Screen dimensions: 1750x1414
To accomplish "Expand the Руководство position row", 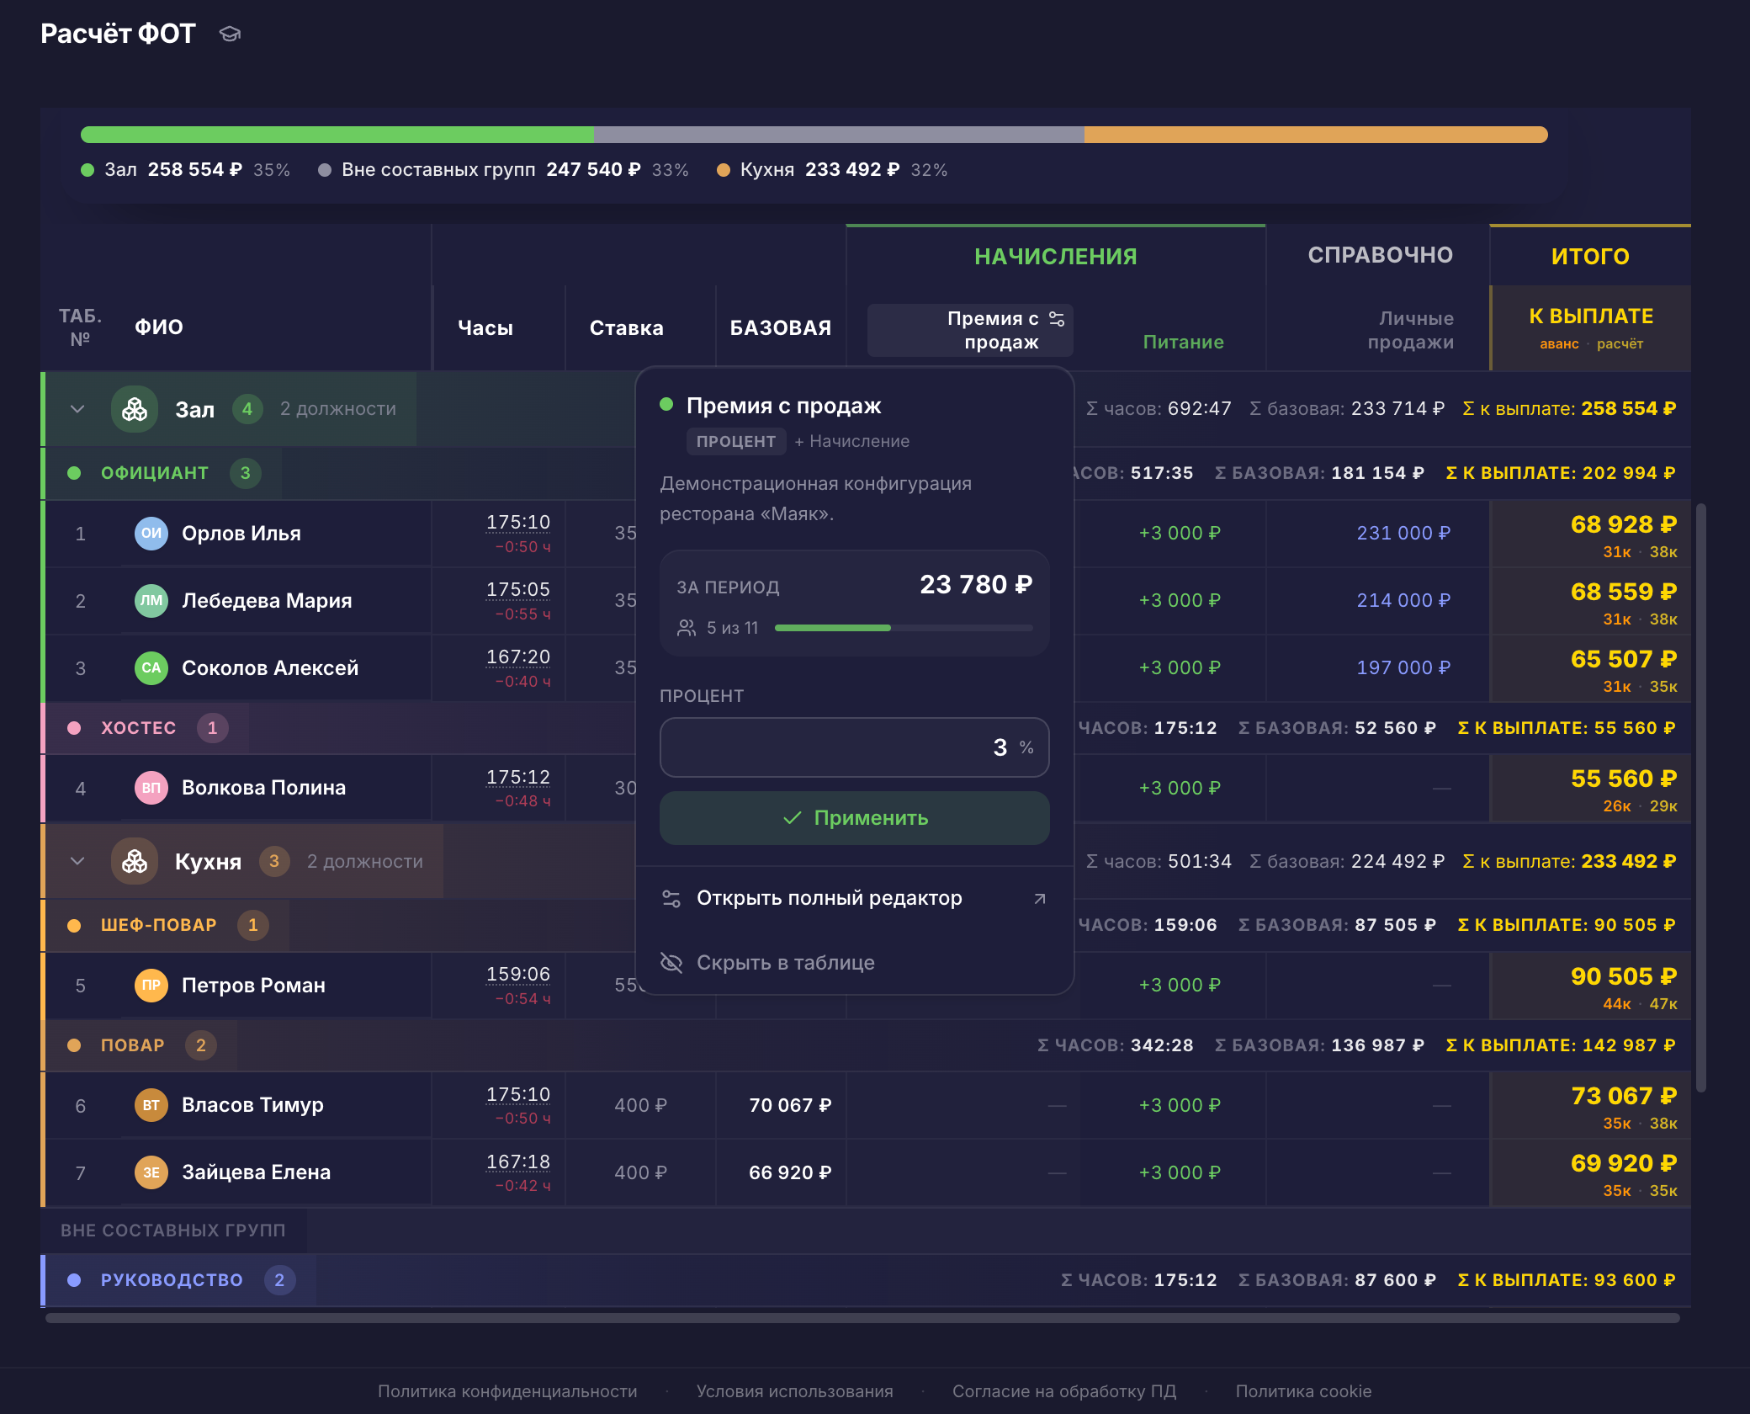I will [172, 1280].
